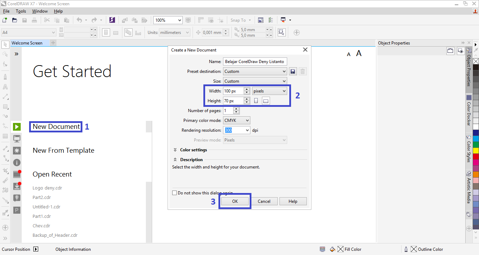Open the Rendering resolution dropdown arrow
This screenshot has height=255, width=479.
click(247, 130)
